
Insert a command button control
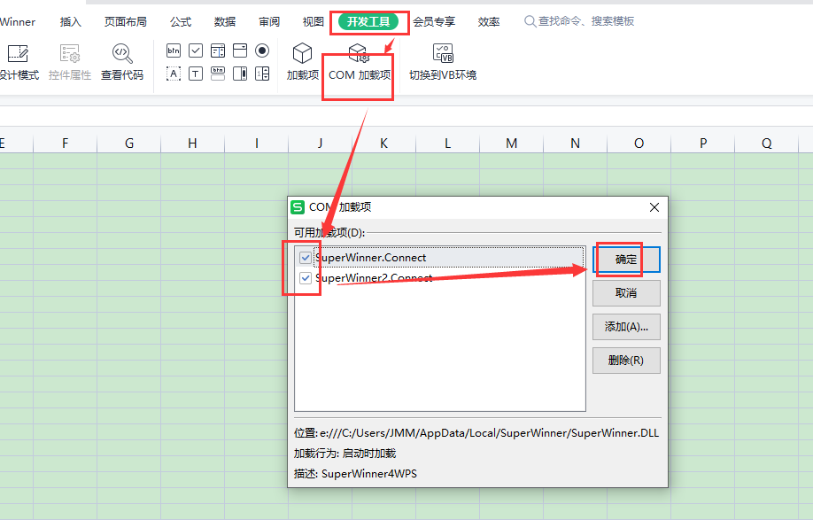[x=174, y=50]
